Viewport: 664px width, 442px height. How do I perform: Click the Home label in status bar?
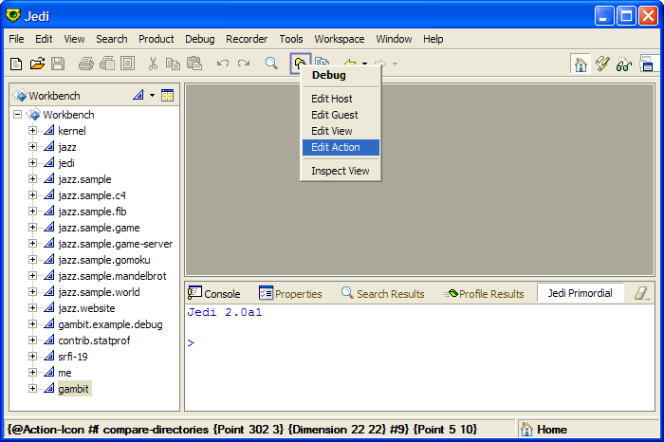pyautogui.click(x=552, y=430)
